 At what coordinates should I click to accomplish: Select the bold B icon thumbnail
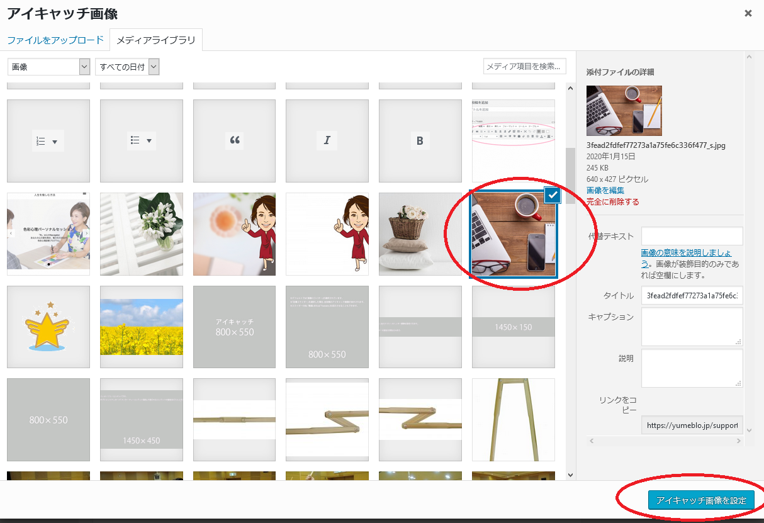pyautogui.click(x=420, y=141)
